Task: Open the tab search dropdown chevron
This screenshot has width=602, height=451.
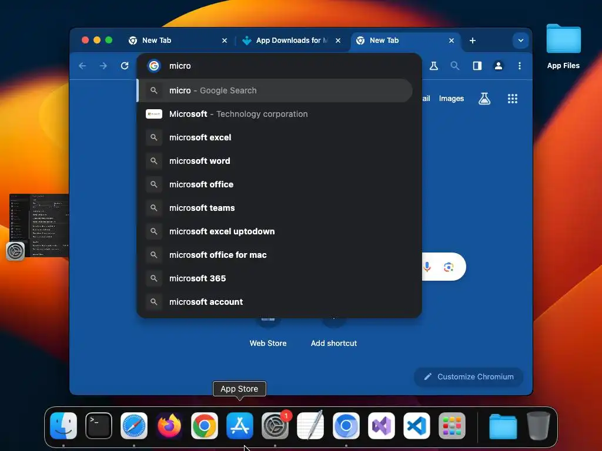Action: pyautogui.click(x=521, y=41)
